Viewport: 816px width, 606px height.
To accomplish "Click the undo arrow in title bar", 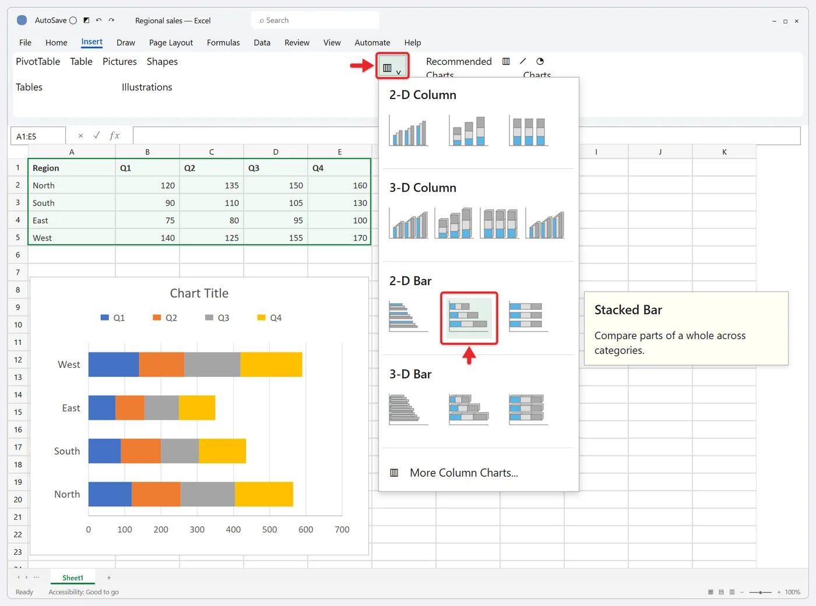I will click(99, 20).
